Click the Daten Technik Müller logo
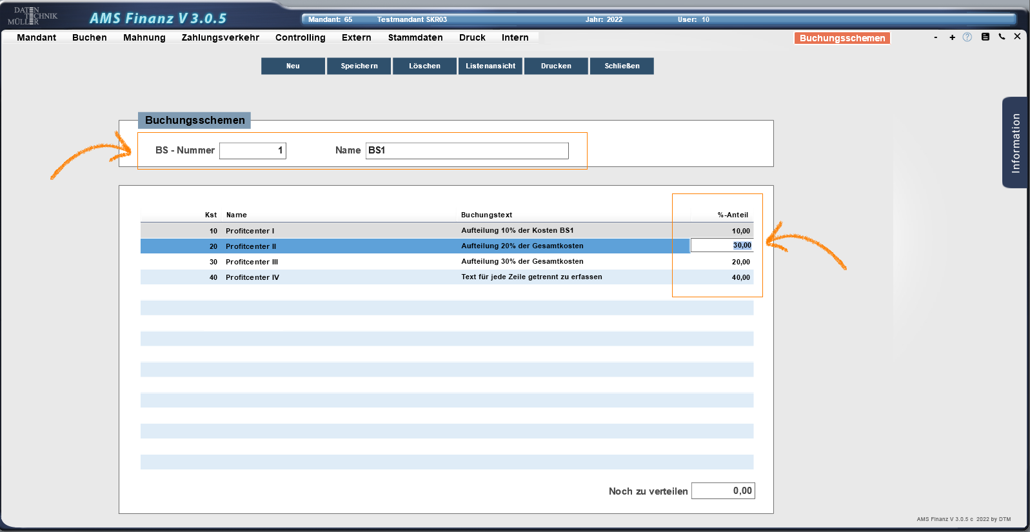 (32, 16)
